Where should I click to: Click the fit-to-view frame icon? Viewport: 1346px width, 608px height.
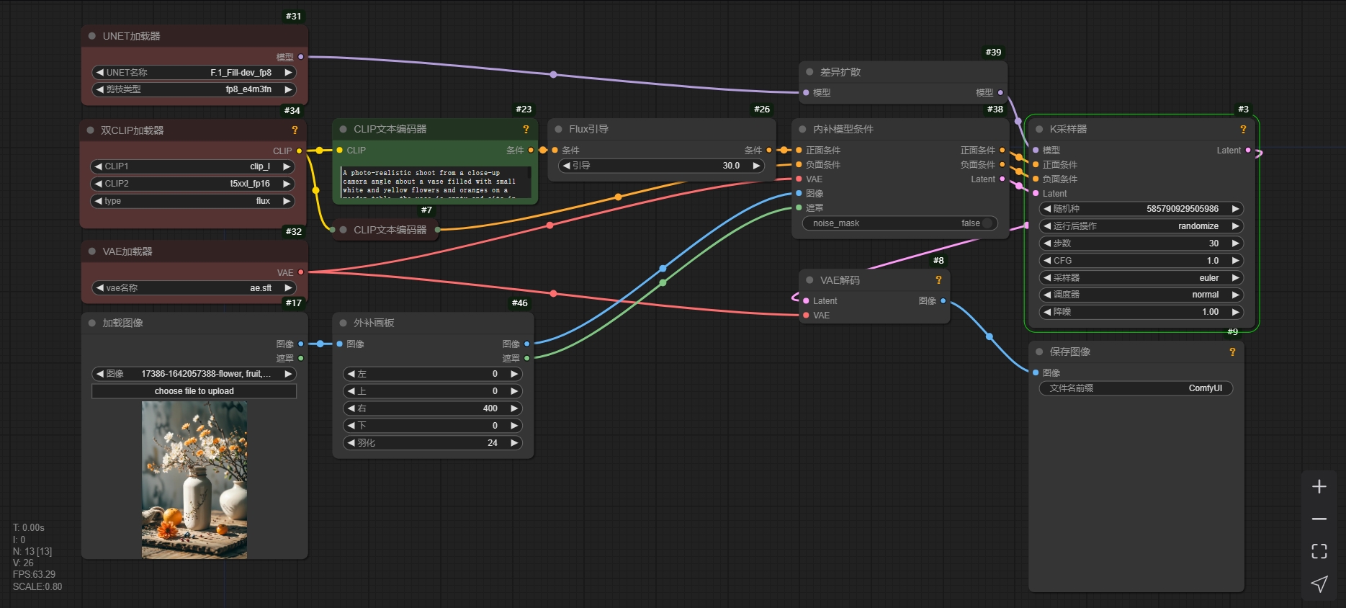click(1319, 551)
